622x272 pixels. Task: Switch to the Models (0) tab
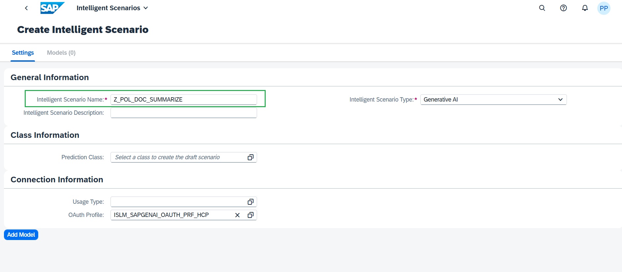(x=61, y=53)
